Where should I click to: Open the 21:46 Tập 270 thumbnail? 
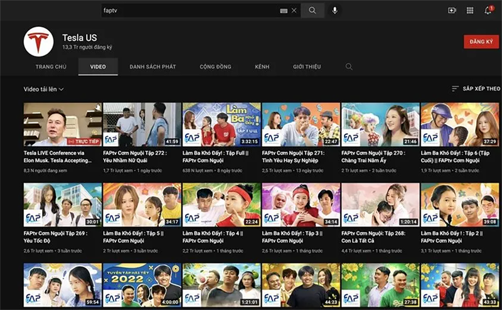pyautogui.click(x=380, y=124)
